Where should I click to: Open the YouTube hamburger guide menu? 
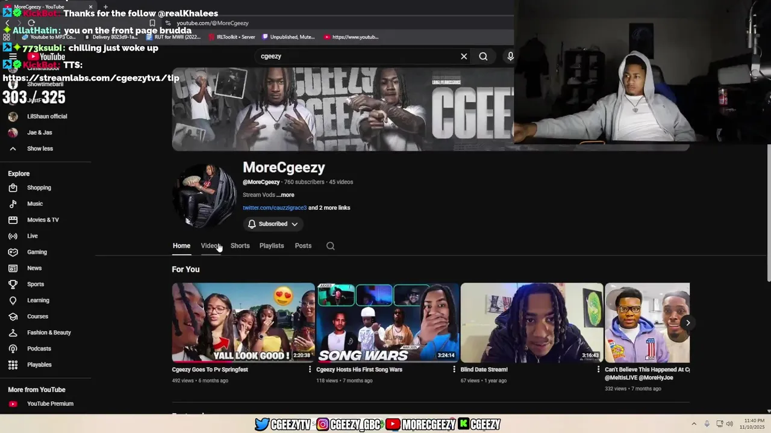tap(13, 57)
